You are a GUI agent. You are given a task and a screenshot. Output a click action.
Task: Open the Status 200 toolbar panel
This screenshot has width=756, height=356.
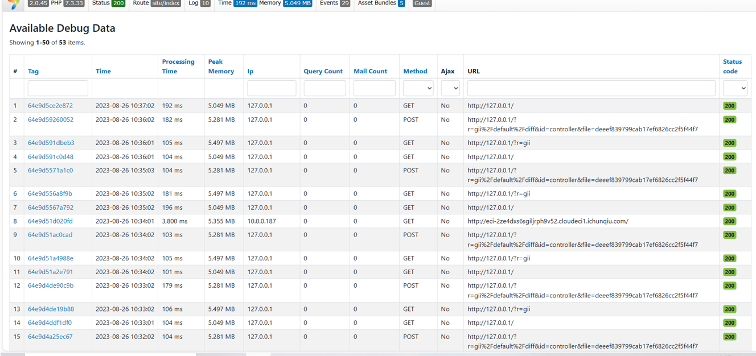[109, 3]
